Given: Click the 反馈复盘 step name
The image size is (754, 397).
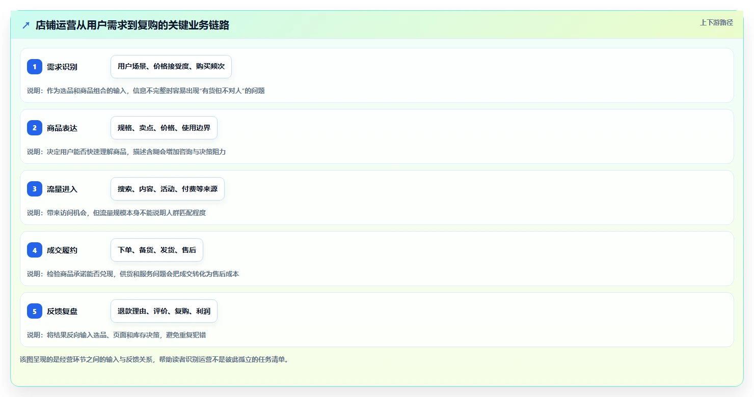Looking at the screenshot, I should click(62, 311).
